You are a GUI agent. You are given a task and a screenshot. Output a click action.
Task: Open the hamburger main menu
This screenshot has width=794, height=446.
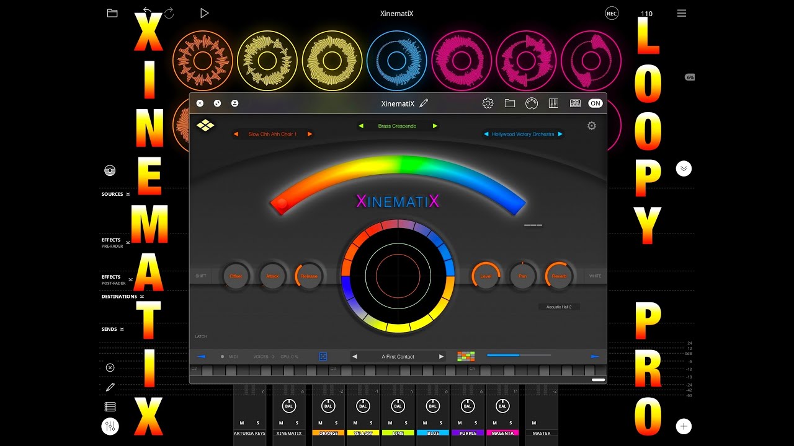tap(682, 13)
